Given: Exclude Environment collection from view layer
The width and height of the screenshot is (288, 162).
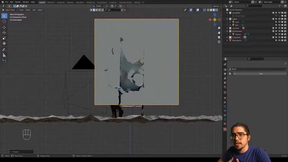Looking at the screenshot, I should (x=273, y=31).
